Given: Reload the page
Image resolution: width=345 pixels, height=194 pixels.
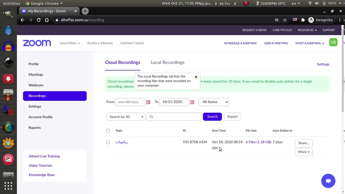Looking at the screenshot, I should click(x=39, y=20).
